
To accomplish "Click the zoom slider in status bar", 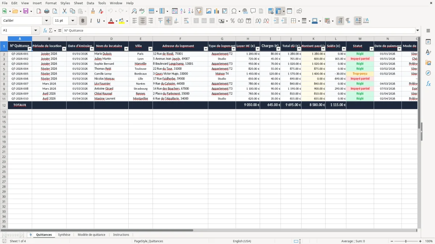I will click(x=406, y=241).
